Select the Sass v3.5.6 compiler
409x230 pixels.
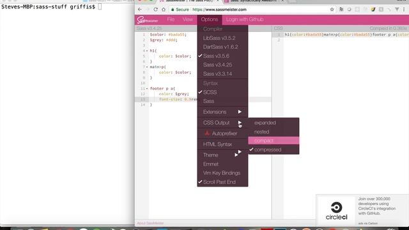[x=222, y=56]
